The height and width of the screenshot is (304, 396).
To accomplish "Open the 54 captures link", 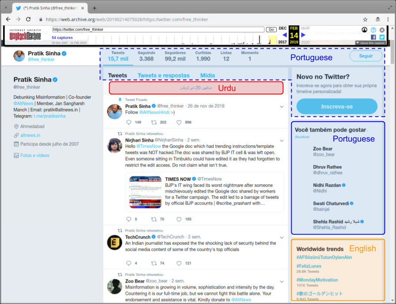I will pyautogui.click(x=62, y=38).
